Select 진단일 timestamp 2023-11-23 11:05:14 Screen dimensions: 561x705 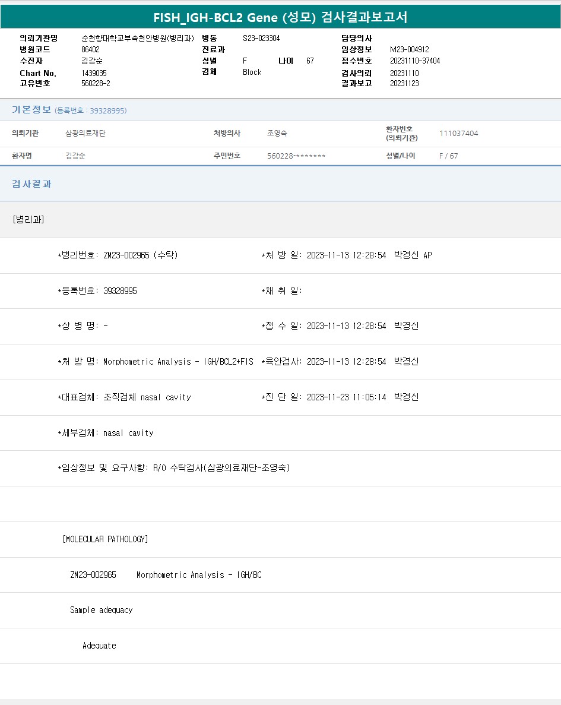[x=347, y=397]
